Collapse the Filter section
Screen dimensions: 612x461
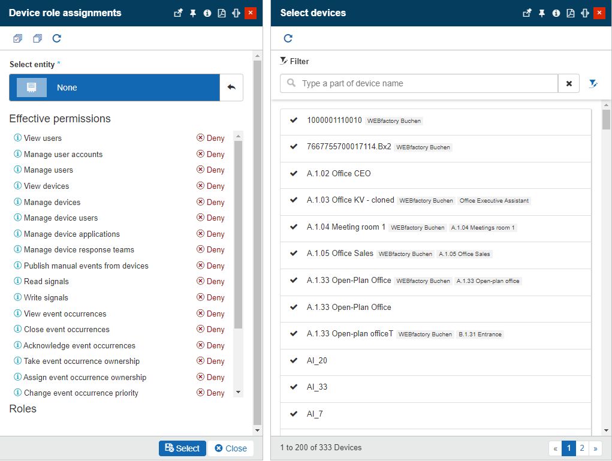[x=294, y=61]
